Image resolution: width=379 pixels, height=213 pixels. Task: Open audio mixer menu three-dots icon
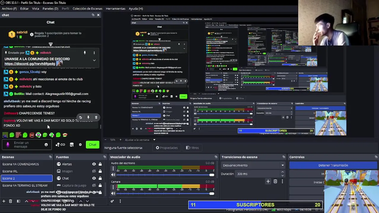pos(120,201)
